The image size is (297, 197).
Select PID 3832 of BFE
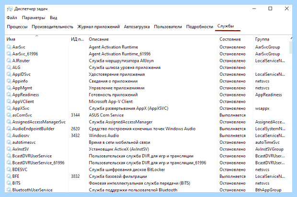(x=75, y=176)
